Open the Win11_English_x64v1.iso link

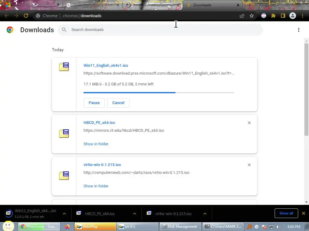[x=106, y=65]
